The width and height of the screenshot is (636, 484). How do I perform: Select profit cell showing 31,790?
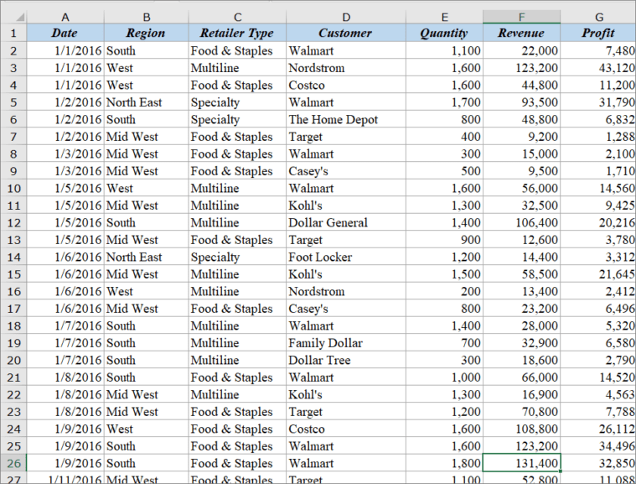[x=598, y=101]
